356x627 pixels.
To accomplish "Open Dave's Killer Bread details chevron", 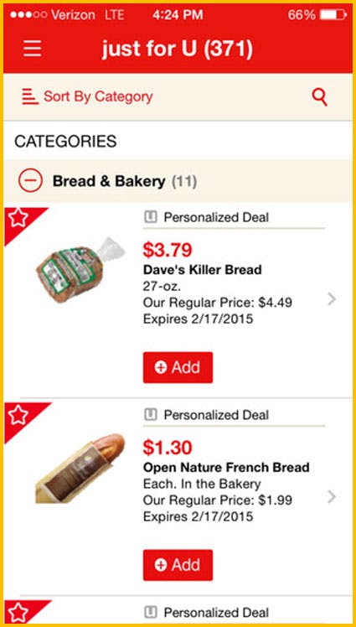I will point(331,299).
